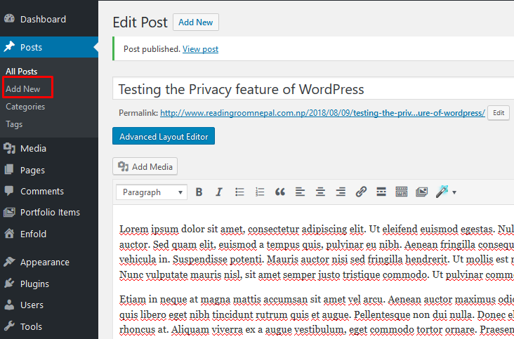Click the Plugins plug icon

9,284
